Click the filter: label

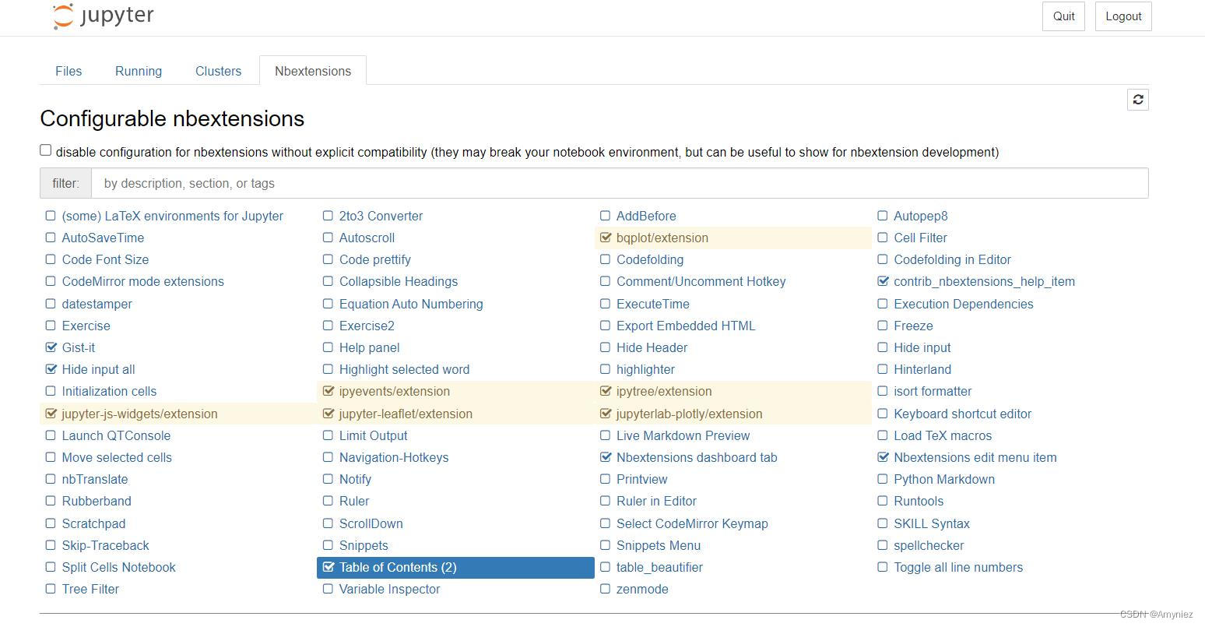[65, 183]
